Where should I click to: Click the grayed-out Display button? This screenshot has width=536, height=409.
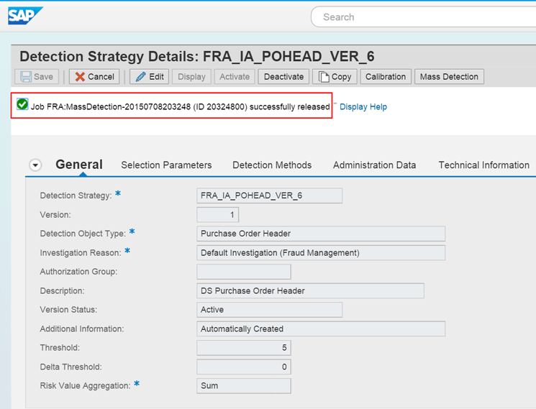click(x=192, y=76)
